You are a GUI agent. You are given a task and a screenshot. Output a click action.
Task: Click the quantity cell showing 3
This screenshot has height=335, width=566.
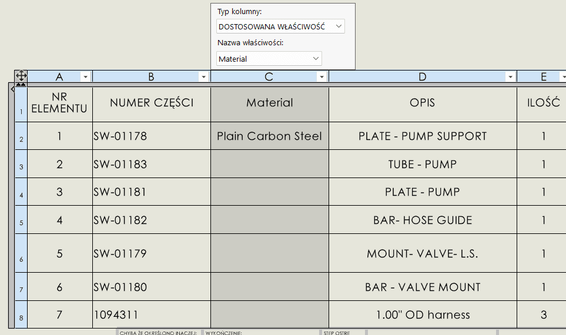click(x=544, y=315)
